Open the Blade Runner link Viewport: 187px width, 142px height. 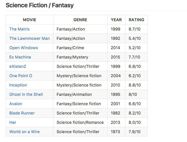point(22,113)
